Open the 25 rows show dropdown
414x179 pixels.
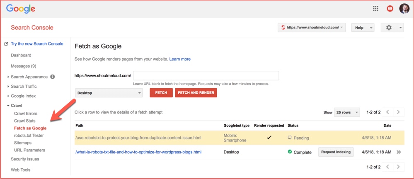coord(347,112)
